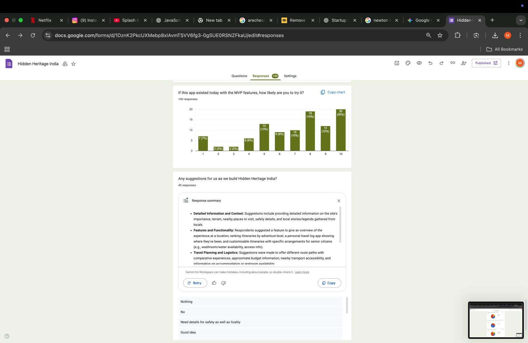The image size is (528, 343).
Task: Click the Published button
Action: pyautogui.click(x=486, y=63)
